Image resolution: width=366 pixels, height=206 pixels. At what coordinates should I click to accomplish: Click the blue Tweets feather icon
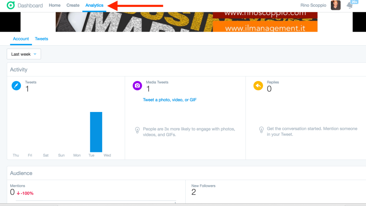(x=16, y=86)
